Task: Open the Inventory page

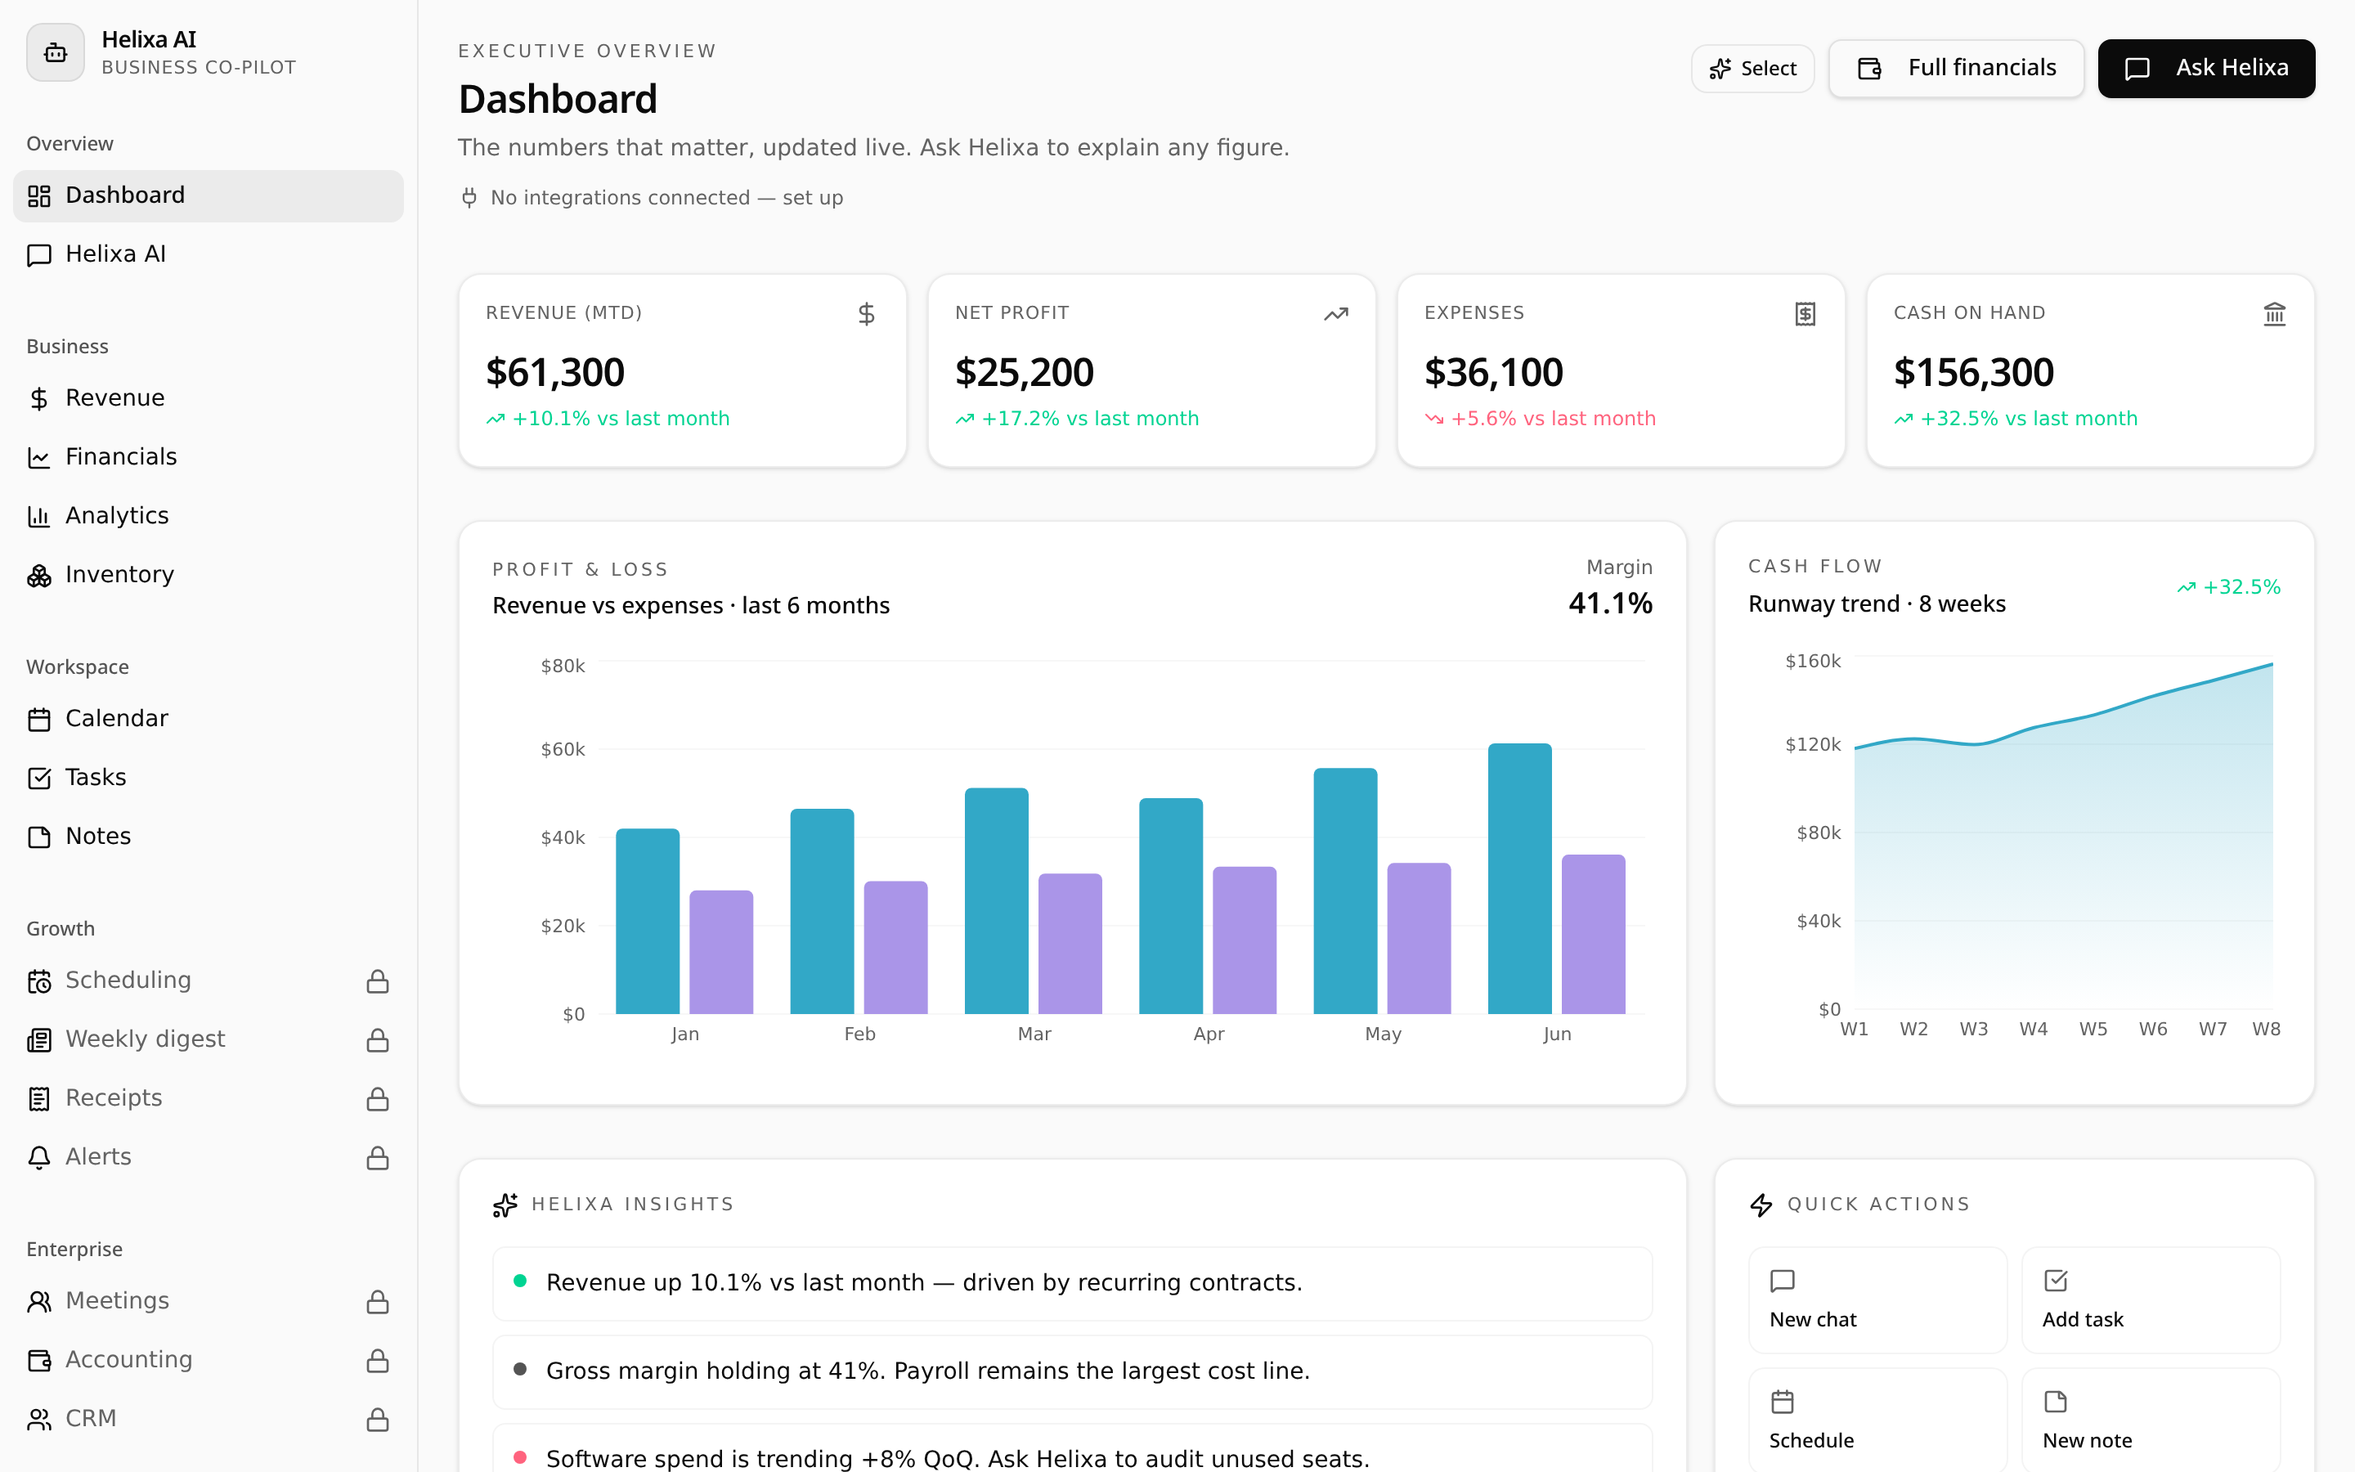Action: [209, 576]
